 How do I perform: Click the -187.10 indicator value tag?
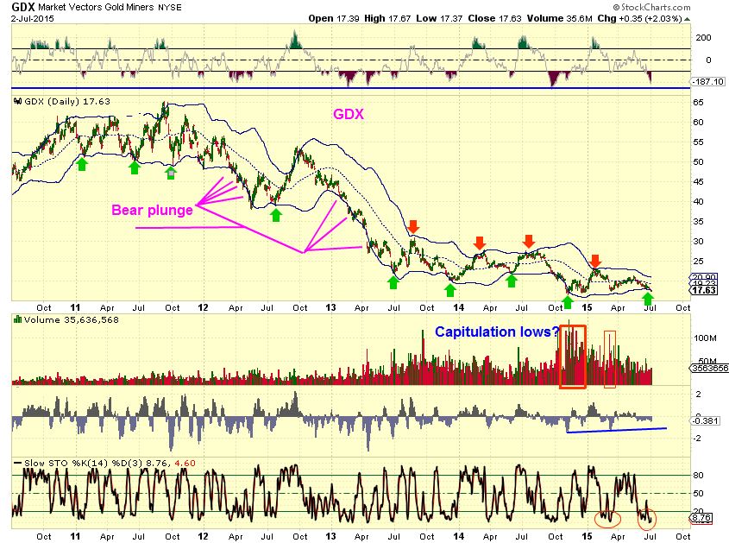(x=708, y=82)
